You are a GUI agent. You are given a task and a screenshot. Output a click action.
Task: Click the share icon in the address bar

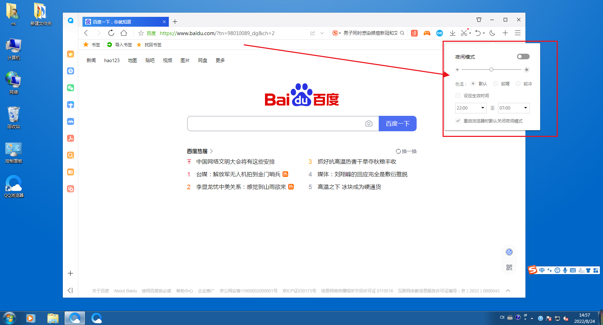pyautogui.click(x=312, y=33)
